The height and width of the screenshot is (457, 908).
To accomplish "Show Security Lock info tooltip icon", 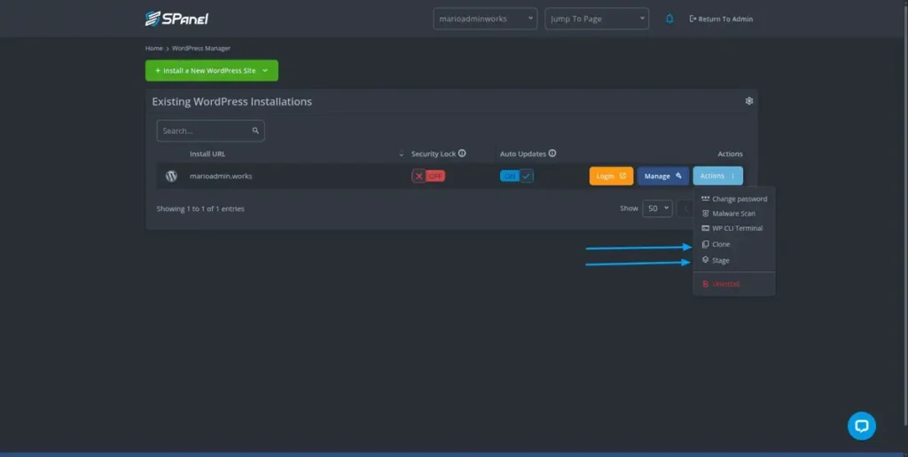I will click(462, 154).
